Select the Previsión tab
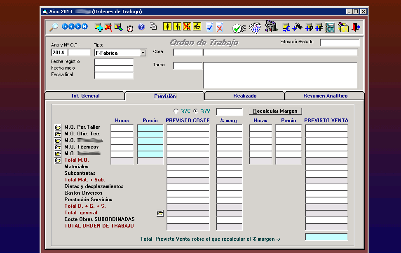 click(x=165, y=96)
